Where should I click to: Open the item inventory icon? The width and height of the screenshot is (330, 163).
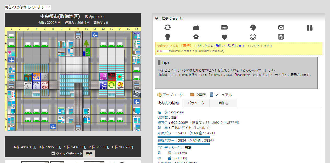tap(224, 27)
